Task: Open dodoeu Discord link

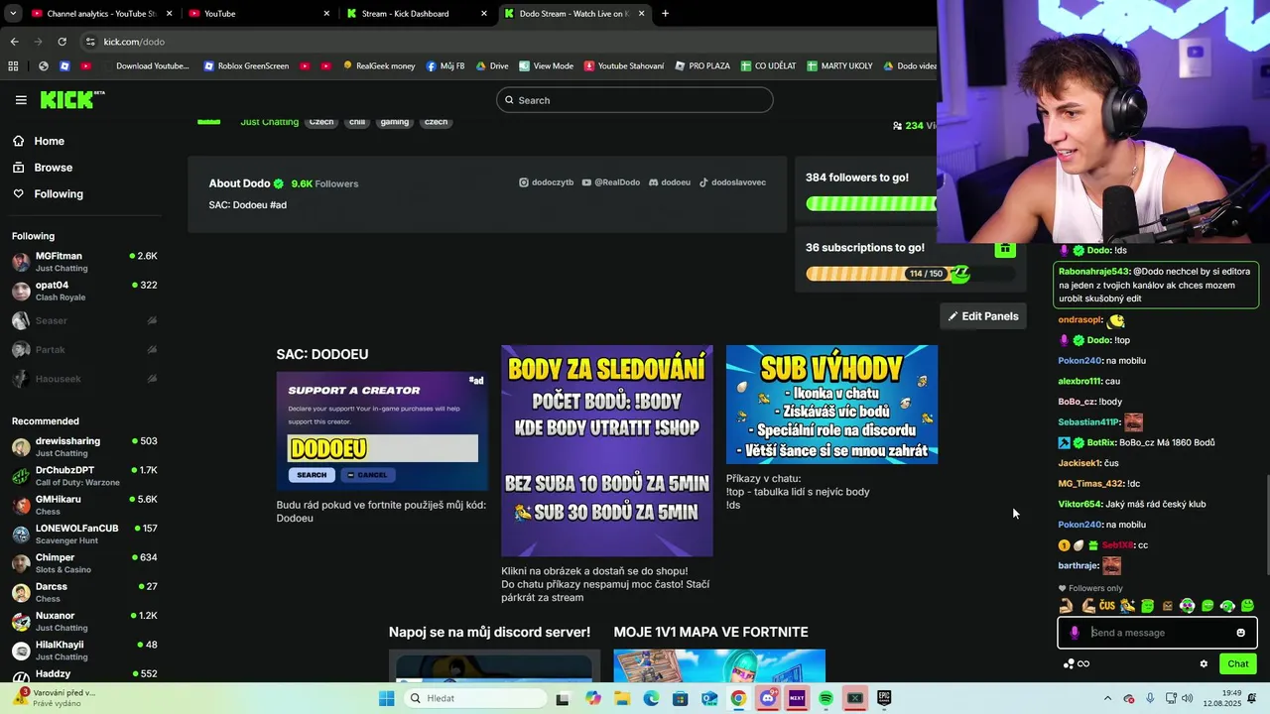Action: click(670, 182)
